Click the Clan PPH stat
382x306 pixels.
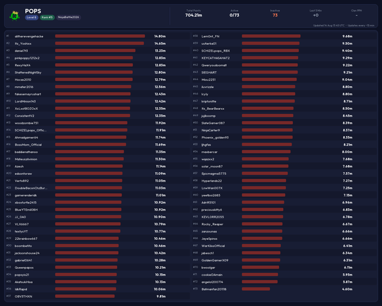click(357, 13)
